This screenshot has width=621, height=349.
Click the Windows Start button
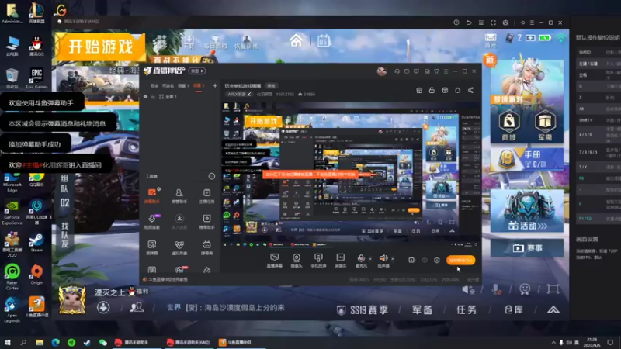7,342
